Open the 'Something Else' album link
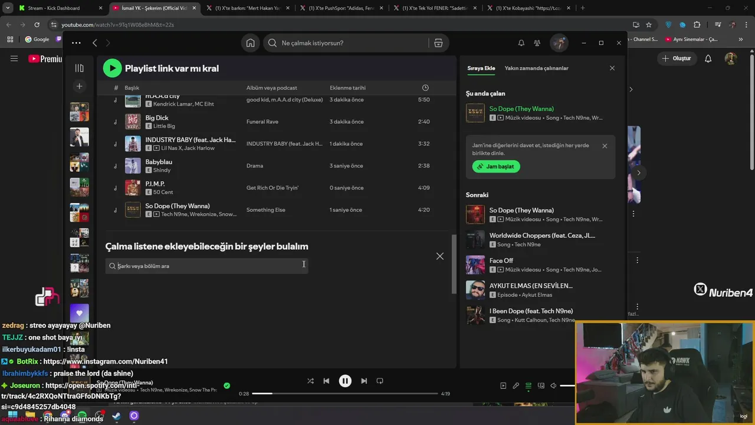This screenshot has width=755, height=425. tap(265, 210)
